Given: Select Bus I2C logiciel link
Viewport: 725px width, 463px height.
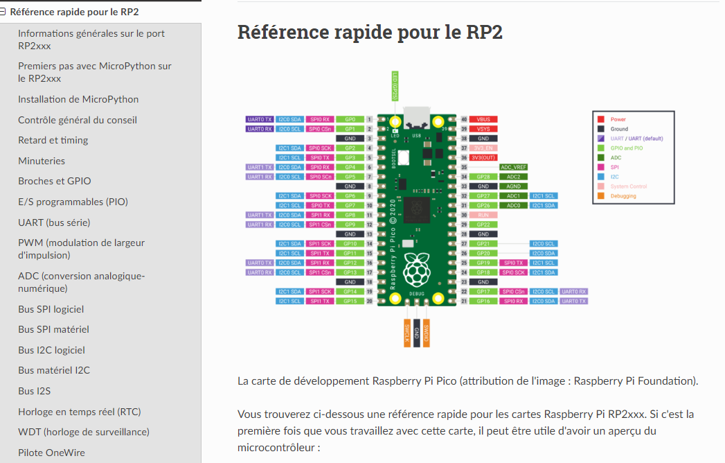Looking at the screenshot, I should point(51,350).
